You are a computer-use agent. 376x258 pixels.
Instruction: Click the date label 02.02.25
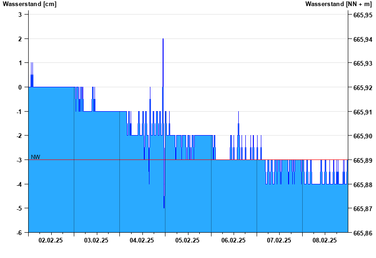tap(51, 240)
